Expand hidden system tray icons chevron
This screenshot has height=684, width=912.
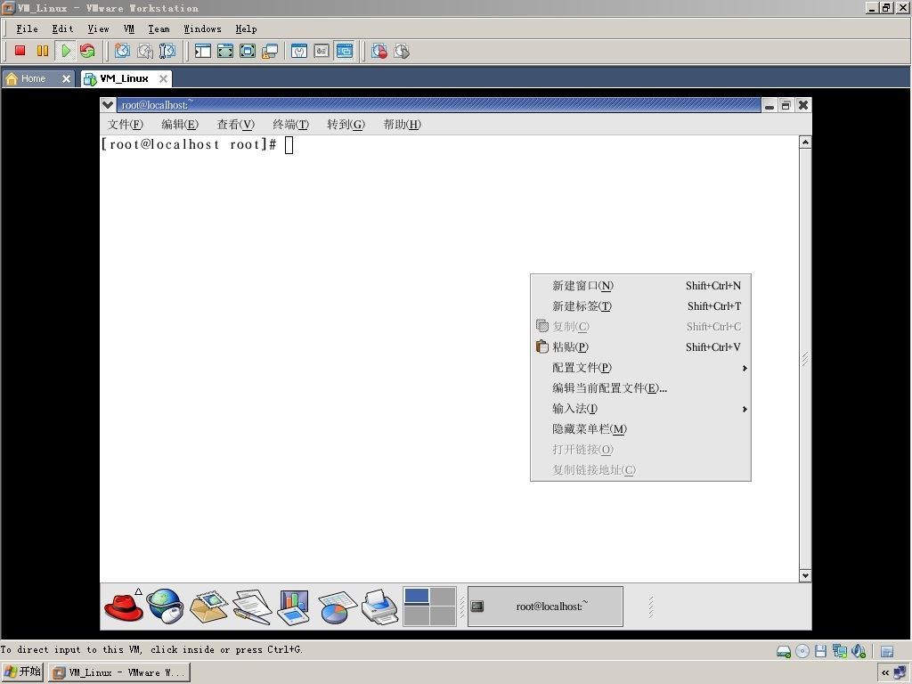click(885, 673)
